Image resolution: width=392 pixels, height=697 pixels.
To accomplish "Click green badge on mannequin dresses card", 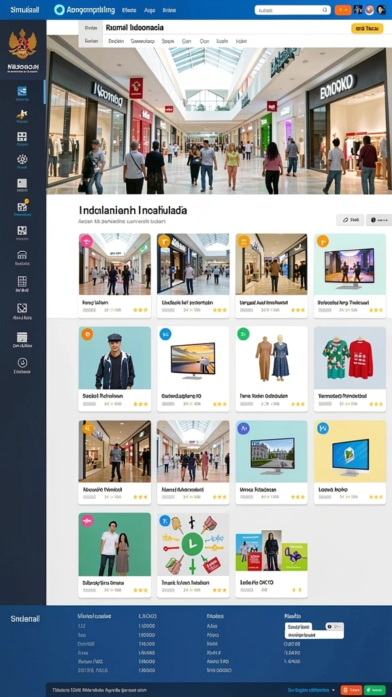I will pyautogui.click(x=243, y=334).
